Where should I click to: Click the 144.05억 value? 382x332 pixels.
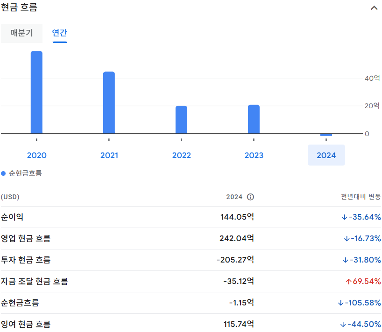237,217
